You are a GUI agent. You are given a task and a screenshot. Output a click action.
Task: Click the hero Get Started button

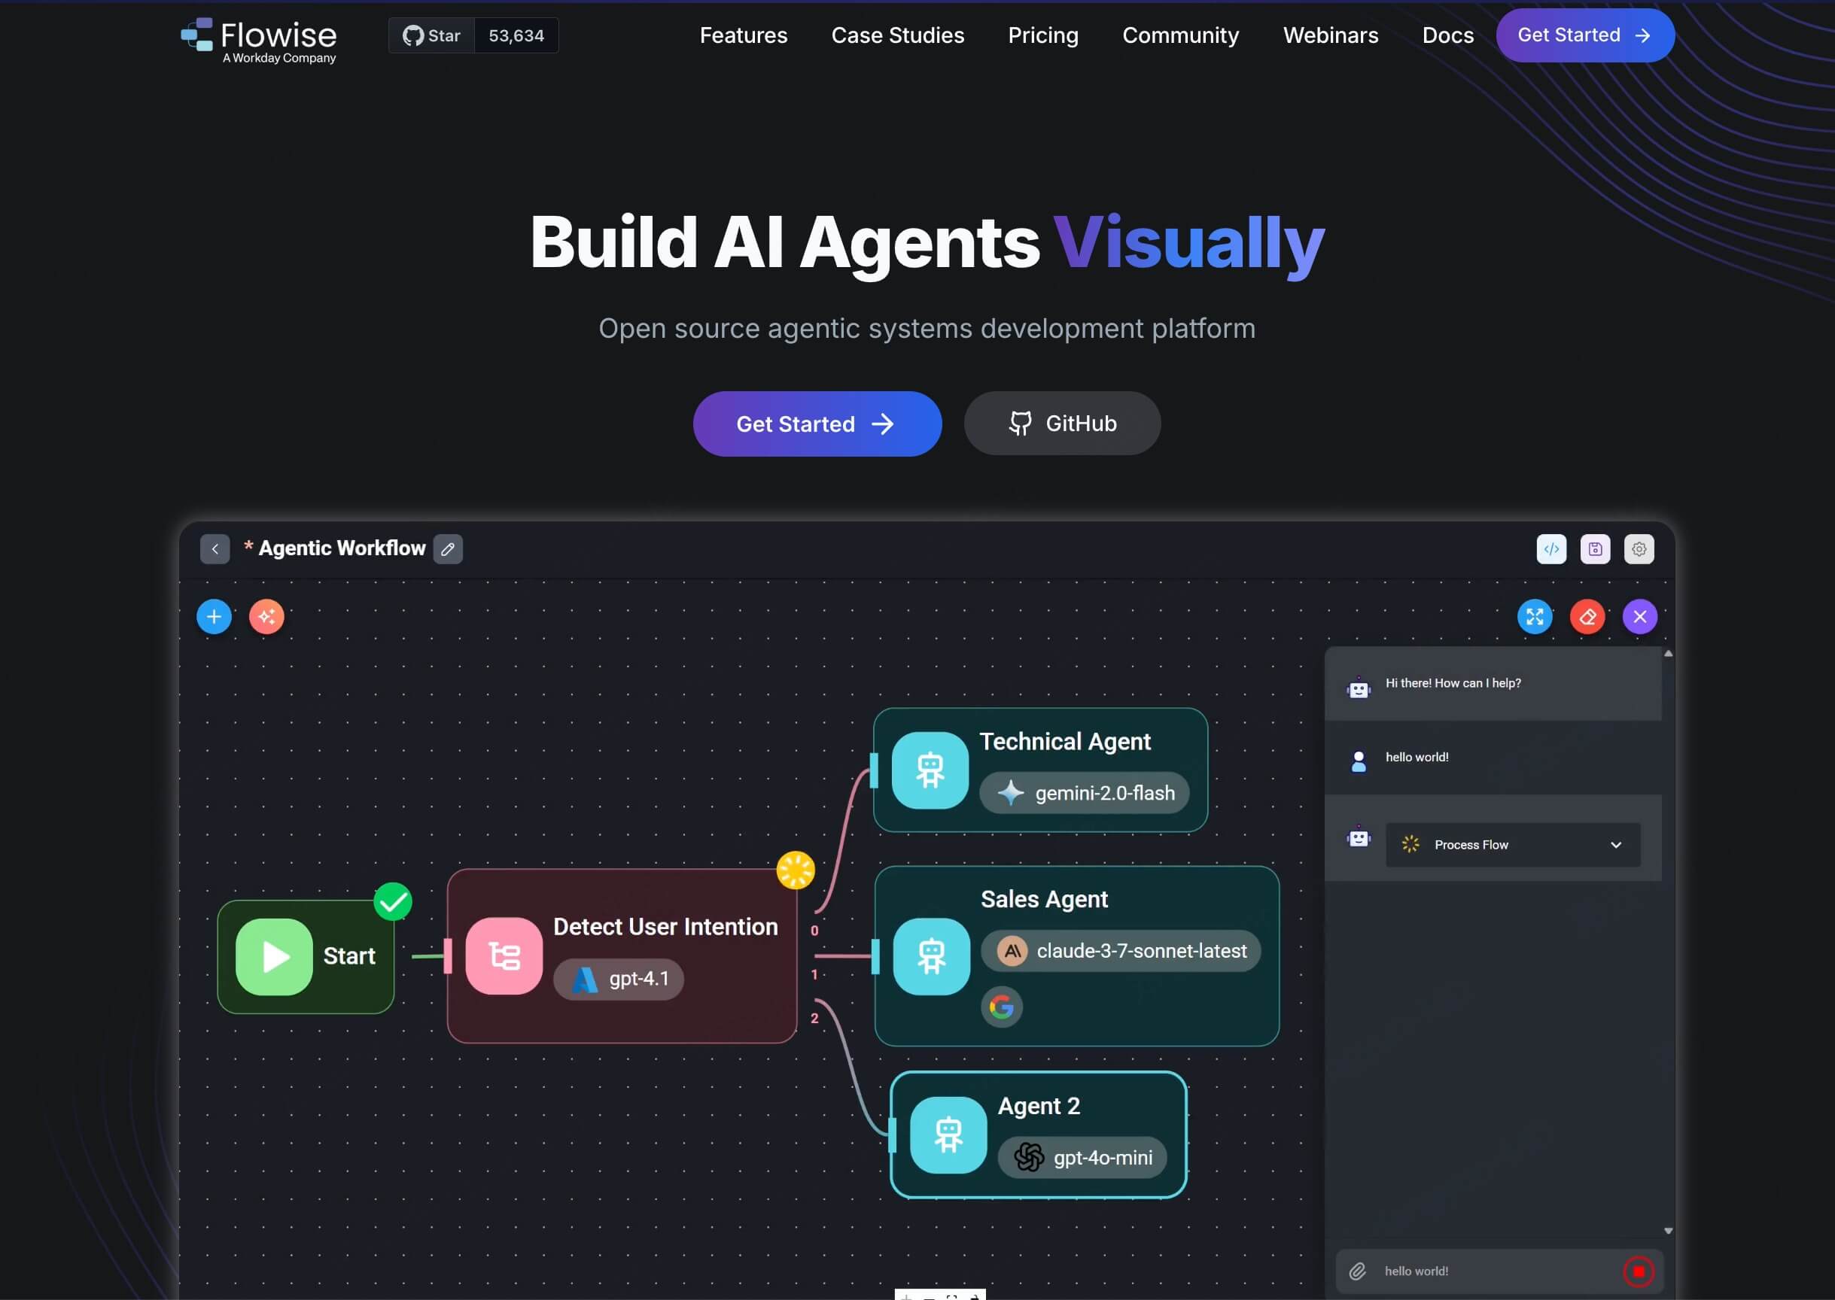[x=817, y=424]
